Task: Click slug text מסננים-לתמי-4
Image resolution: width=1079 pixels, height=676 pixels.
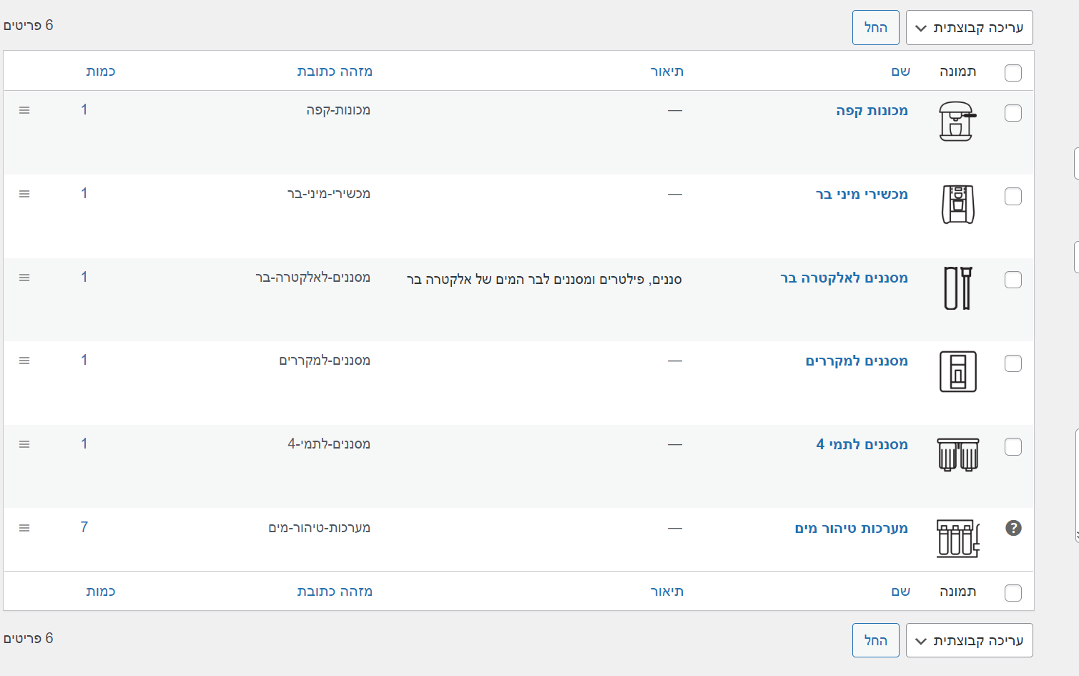Action: [x=329, y=444]
